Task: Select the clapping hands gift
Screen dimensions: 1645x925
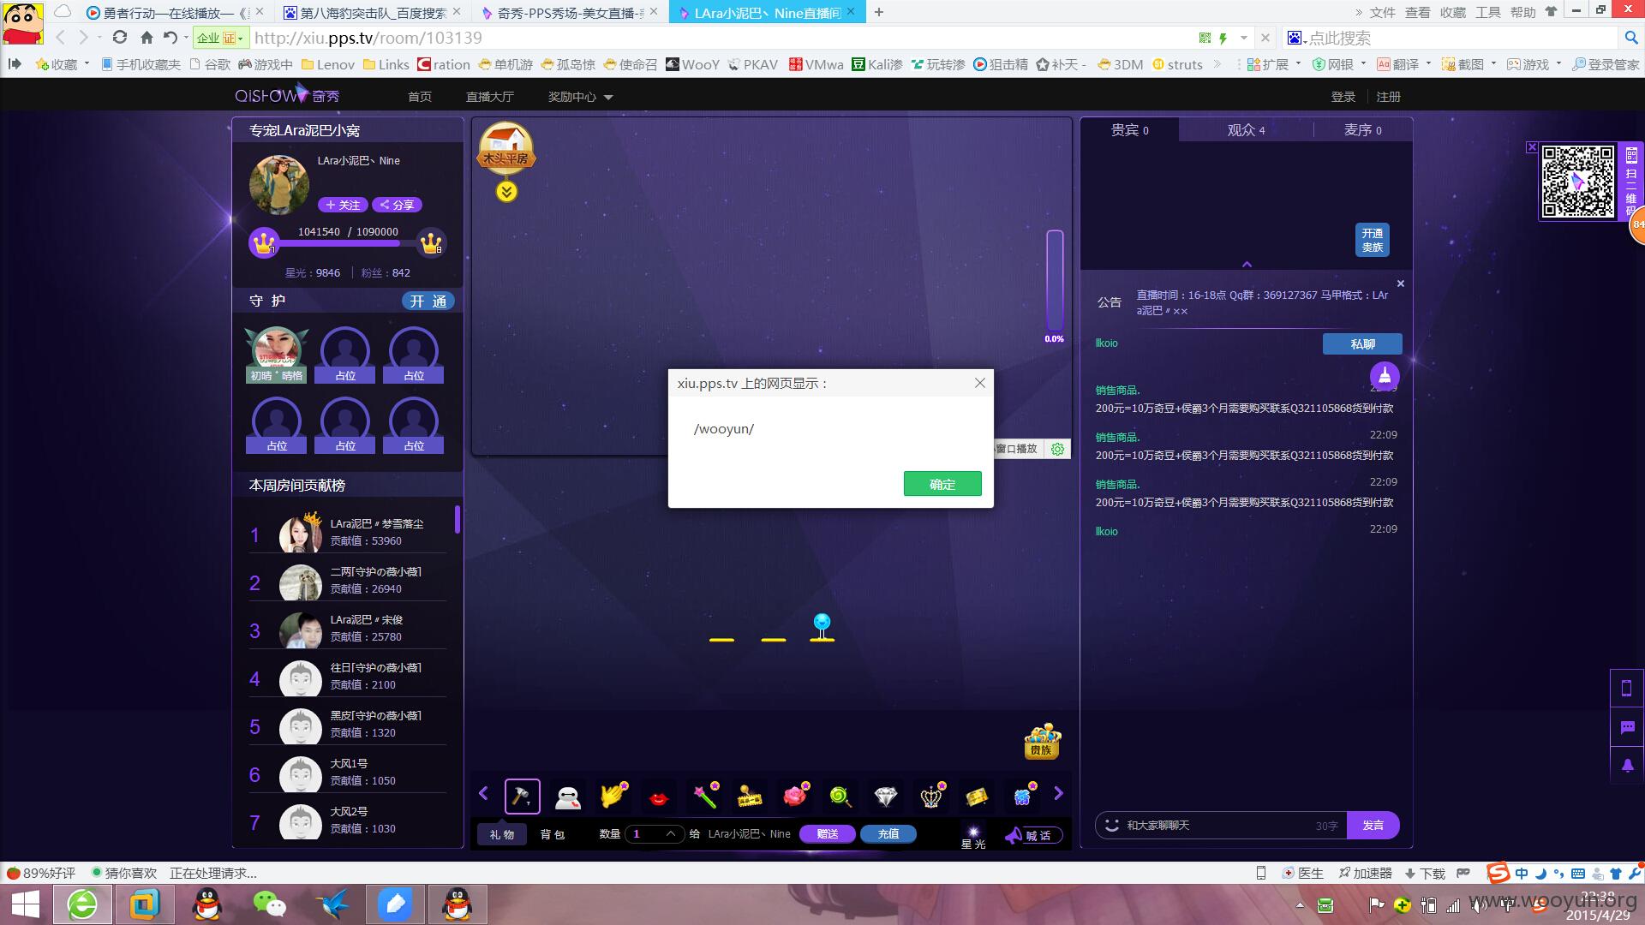Action: [613, 796]
